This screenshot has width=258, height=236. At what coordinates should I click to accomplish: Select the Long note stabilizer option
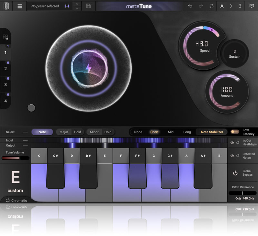click(x=187, y=132)
